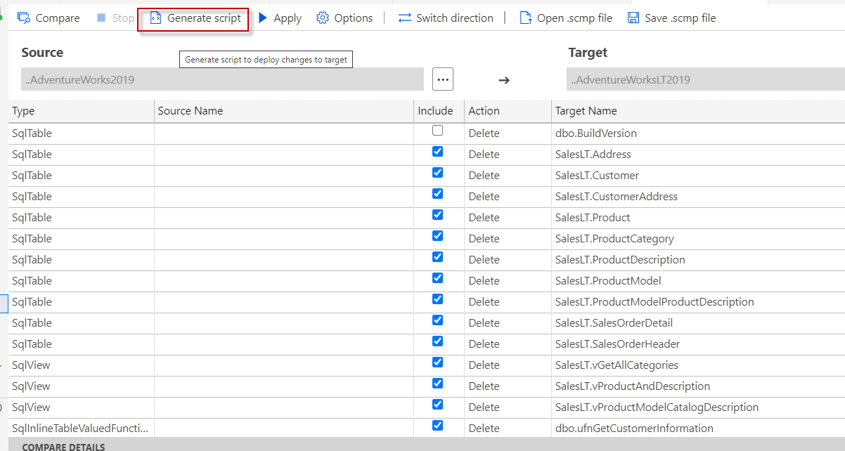845x451 pixels.
Task: Sort by the Type column header
Action: coord(23,111)
